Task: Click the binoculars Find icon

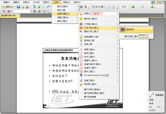Action: pyautogui.click(x=4, y=11)
